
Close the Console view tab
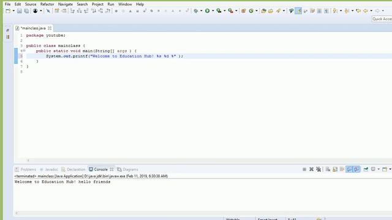click(x=111, y=169)
